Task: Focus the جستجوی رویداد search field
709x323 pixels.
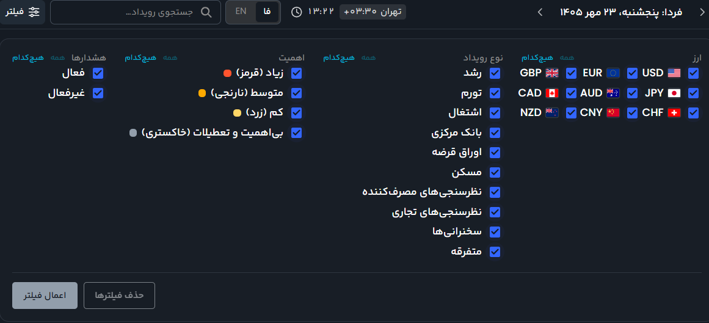Action: [135, 12]
